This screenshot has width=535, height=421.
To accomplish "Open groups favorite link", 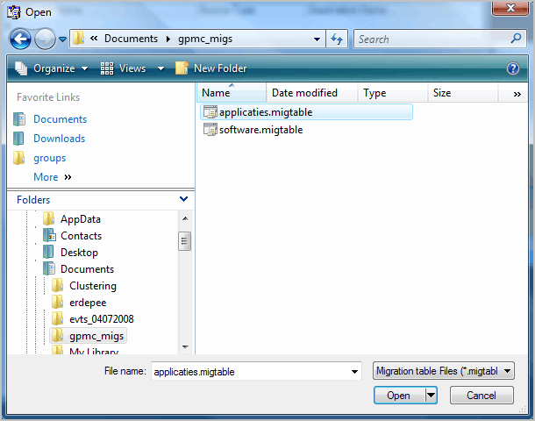I will pyautogui.click(x=49, y=158).
